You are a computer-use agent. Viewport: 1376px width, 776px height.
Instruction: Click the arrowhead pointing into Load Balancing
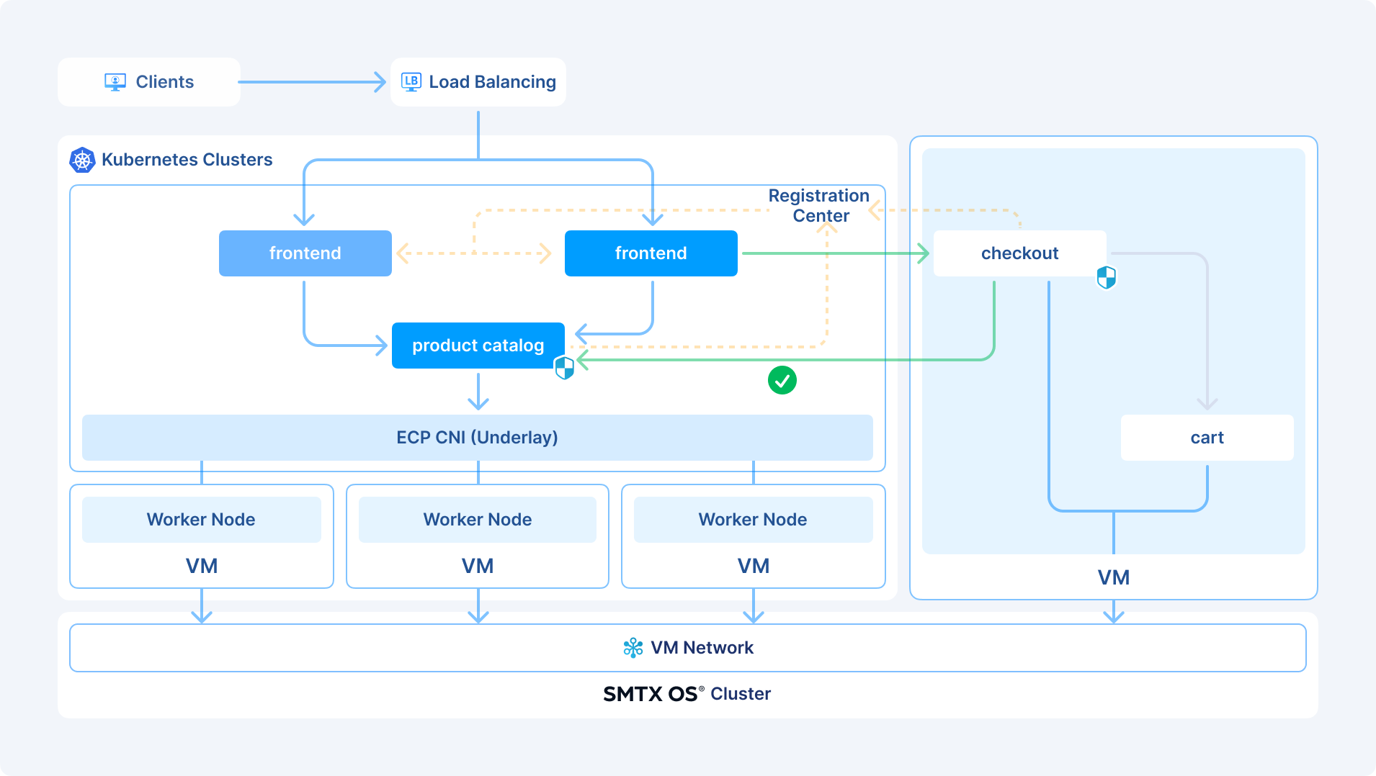pos(380,82)
